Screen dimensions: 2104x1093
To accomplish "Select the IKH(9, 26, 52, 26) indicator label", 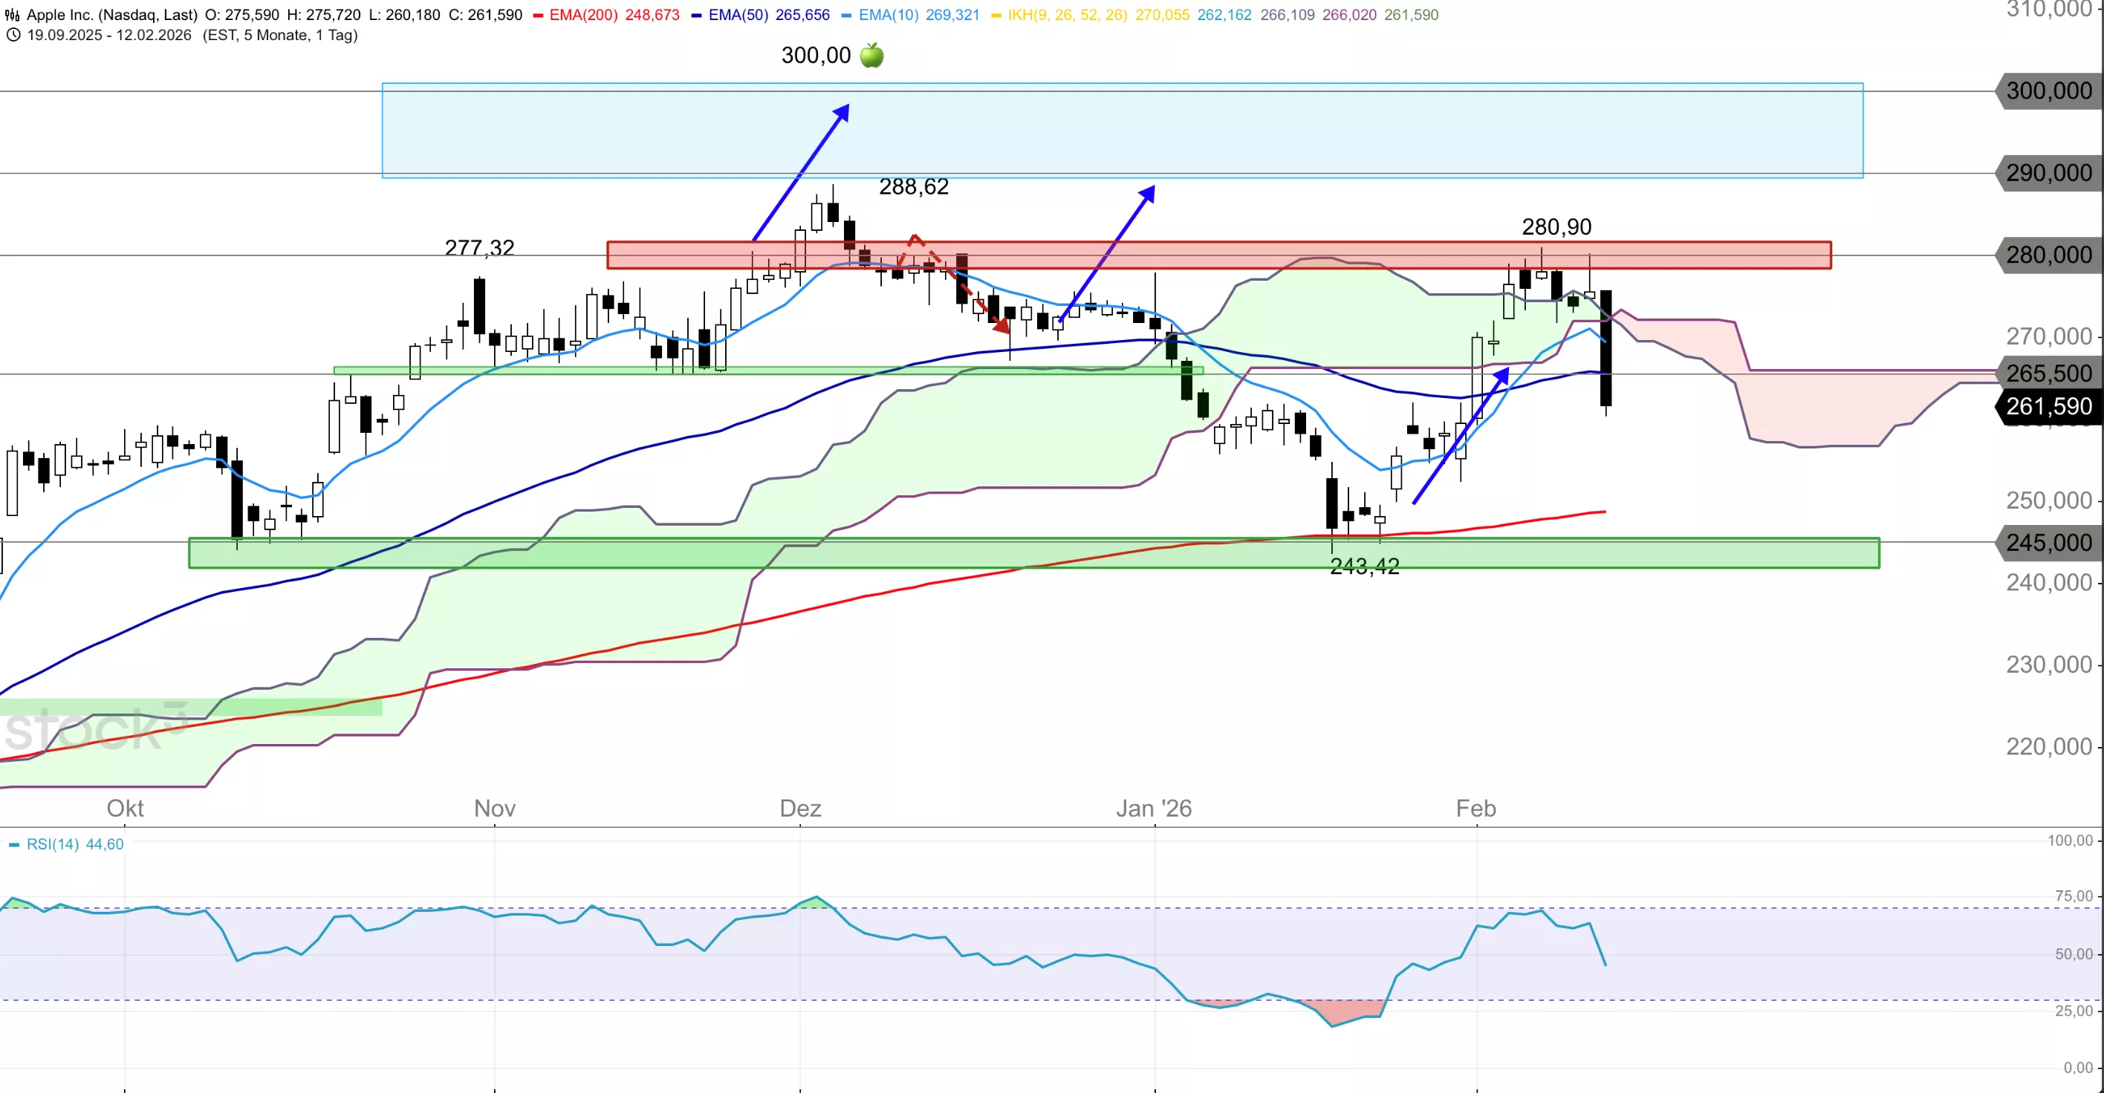I will [x=1067, y=15].
